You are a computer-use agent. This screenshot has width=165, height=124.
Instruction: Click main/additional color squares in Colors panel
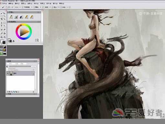[x=10, y=40]
